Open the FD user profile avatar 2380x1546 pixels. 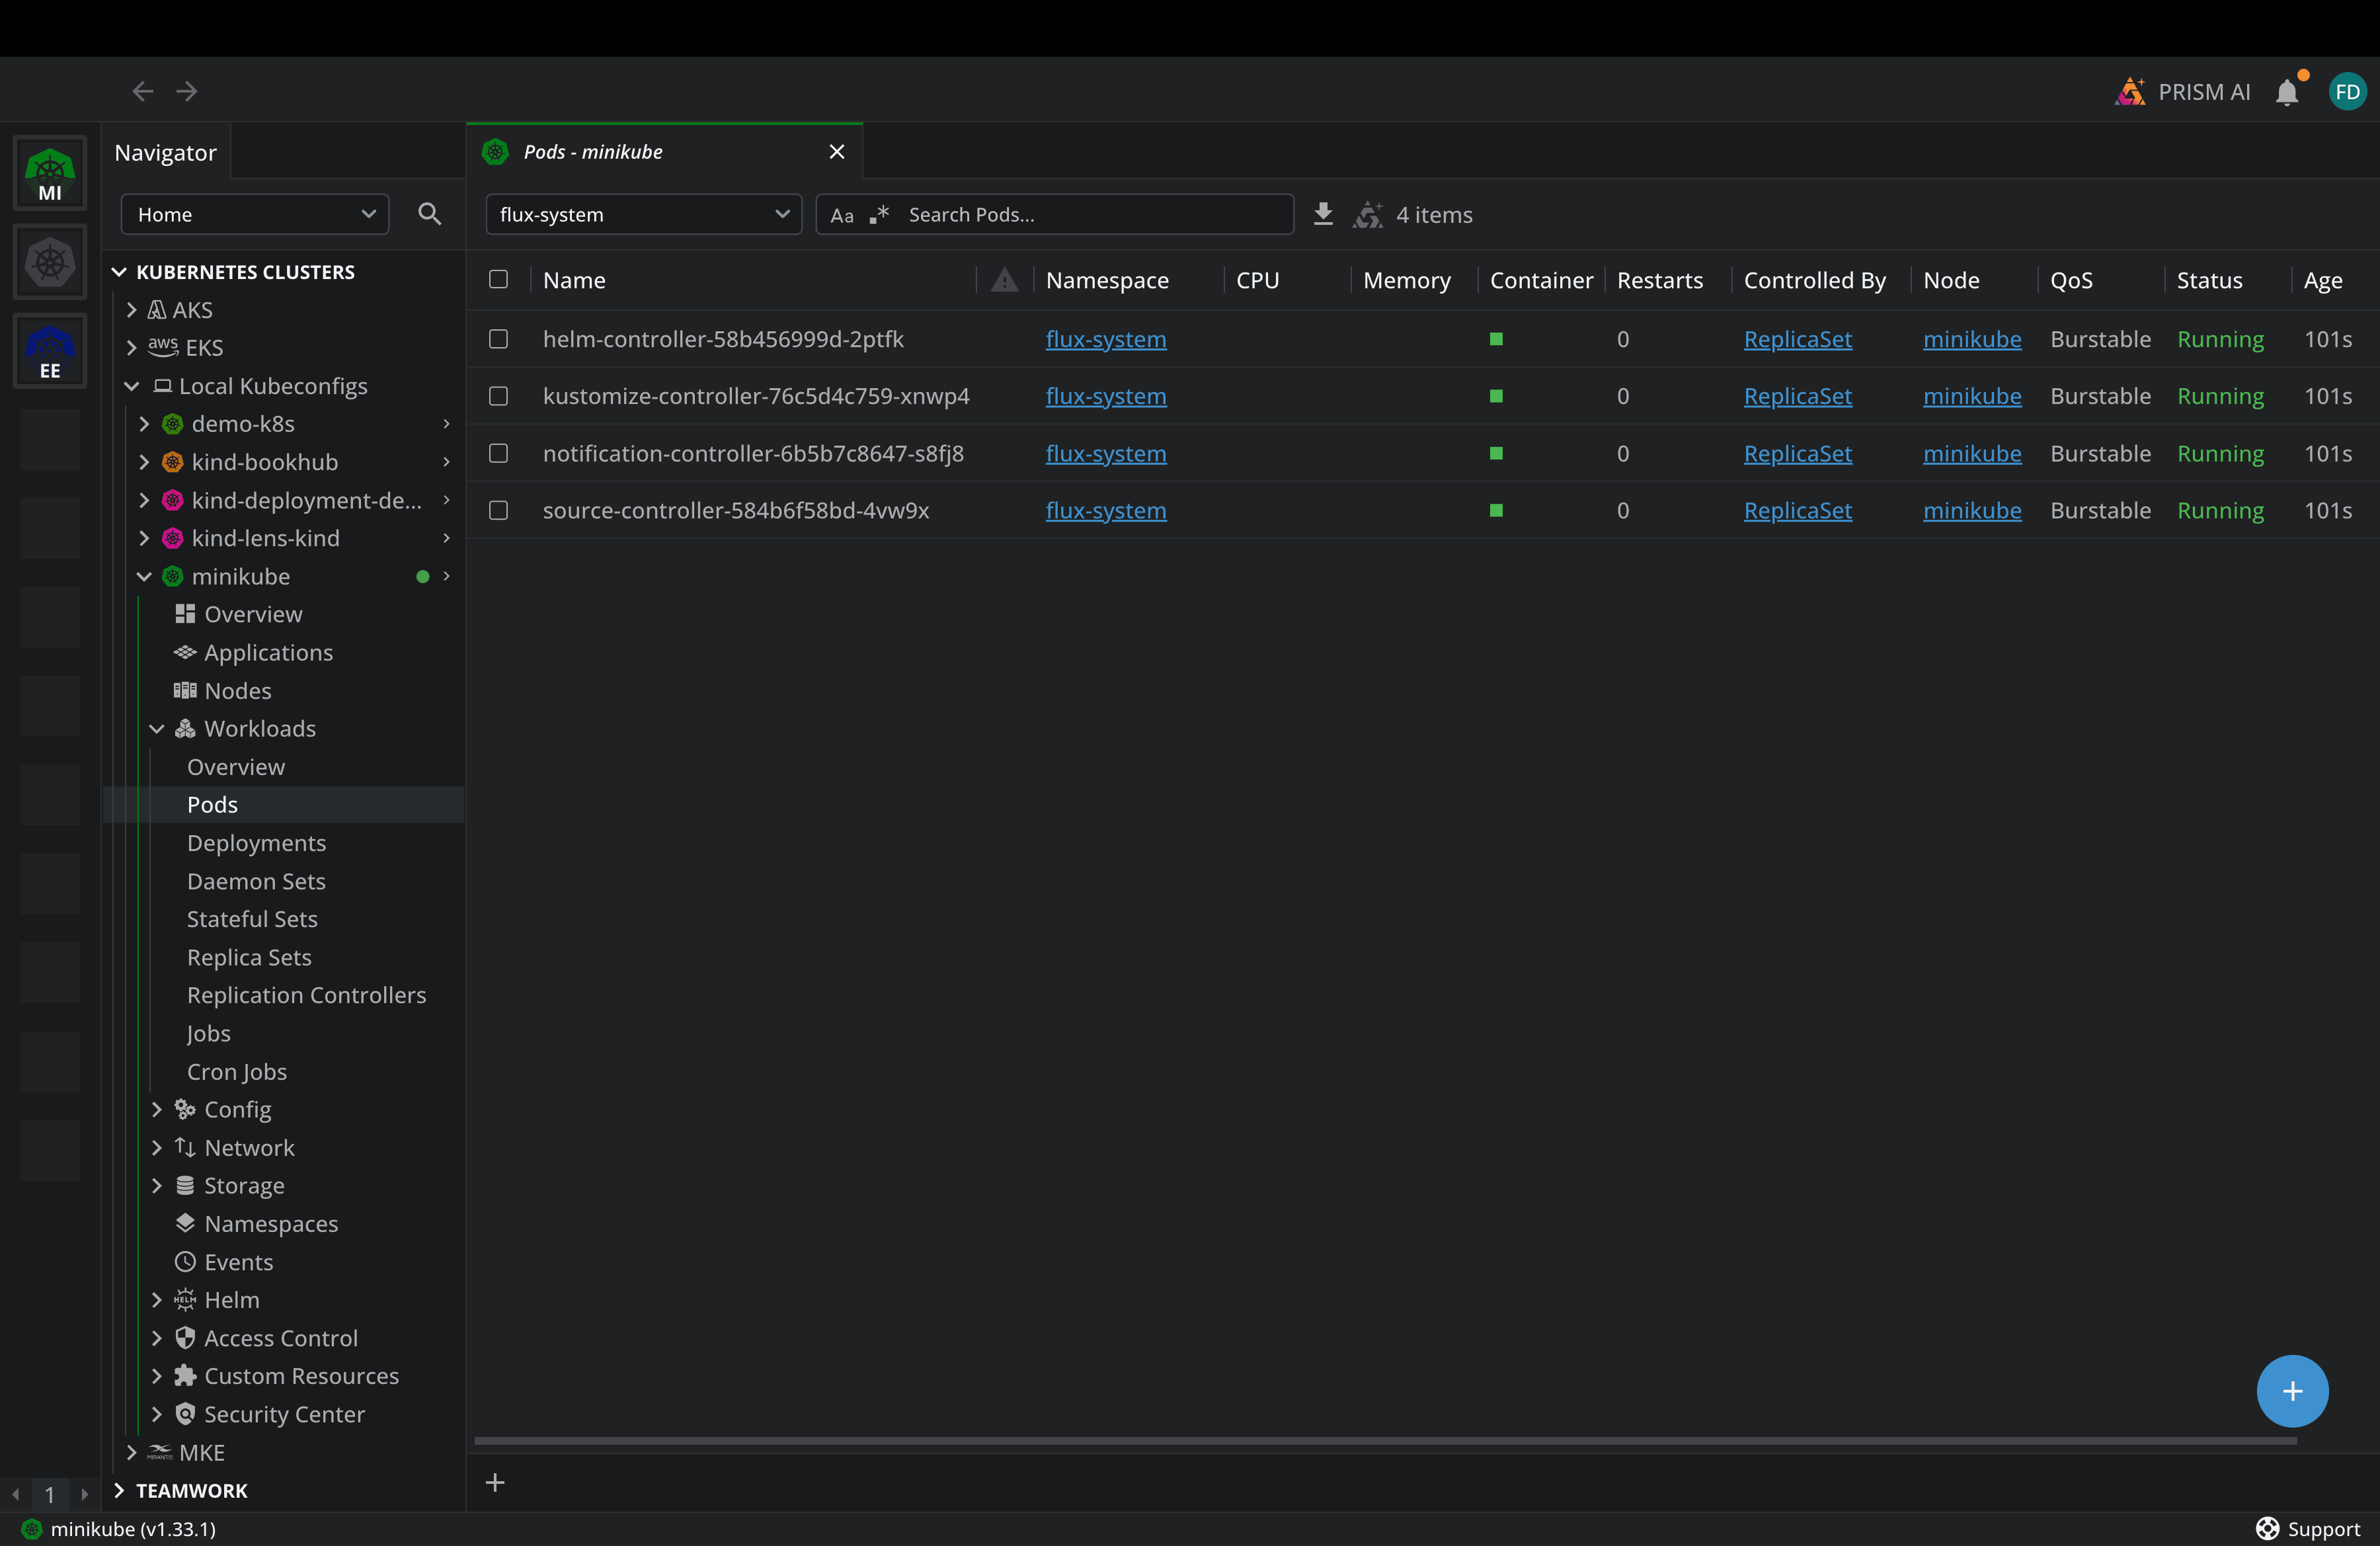[x=2347, y=91]
